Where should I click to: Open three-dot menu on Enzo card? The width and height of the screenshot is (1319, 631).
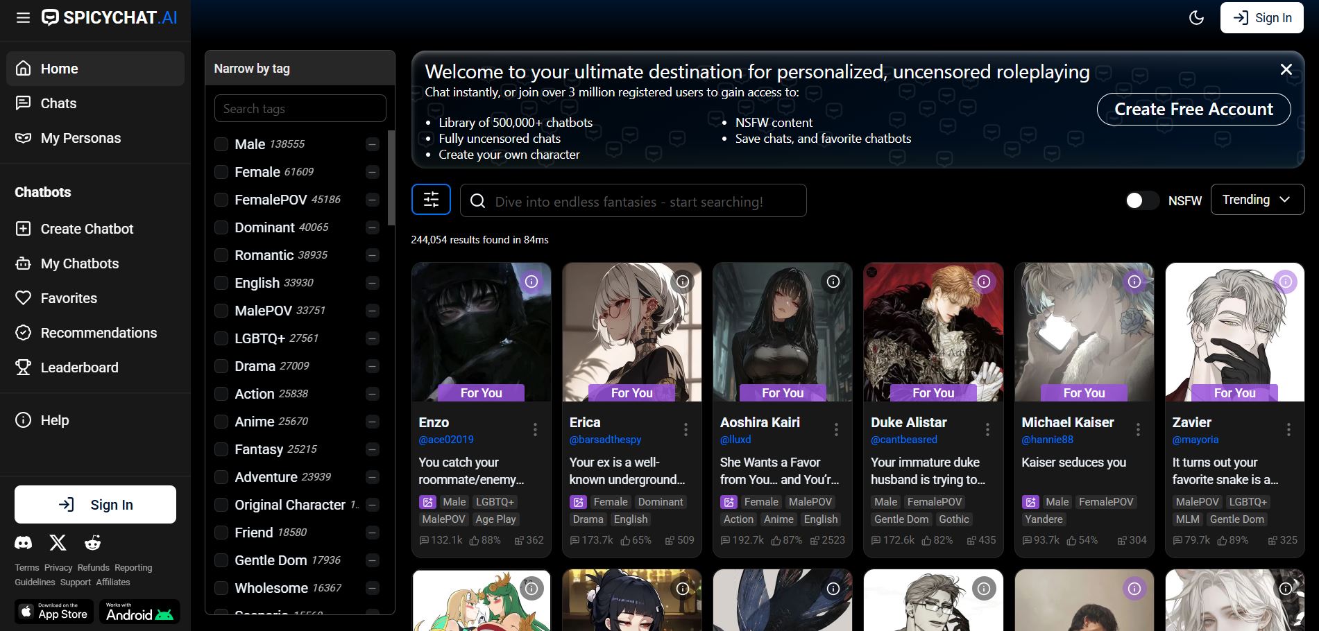[535, 430]
